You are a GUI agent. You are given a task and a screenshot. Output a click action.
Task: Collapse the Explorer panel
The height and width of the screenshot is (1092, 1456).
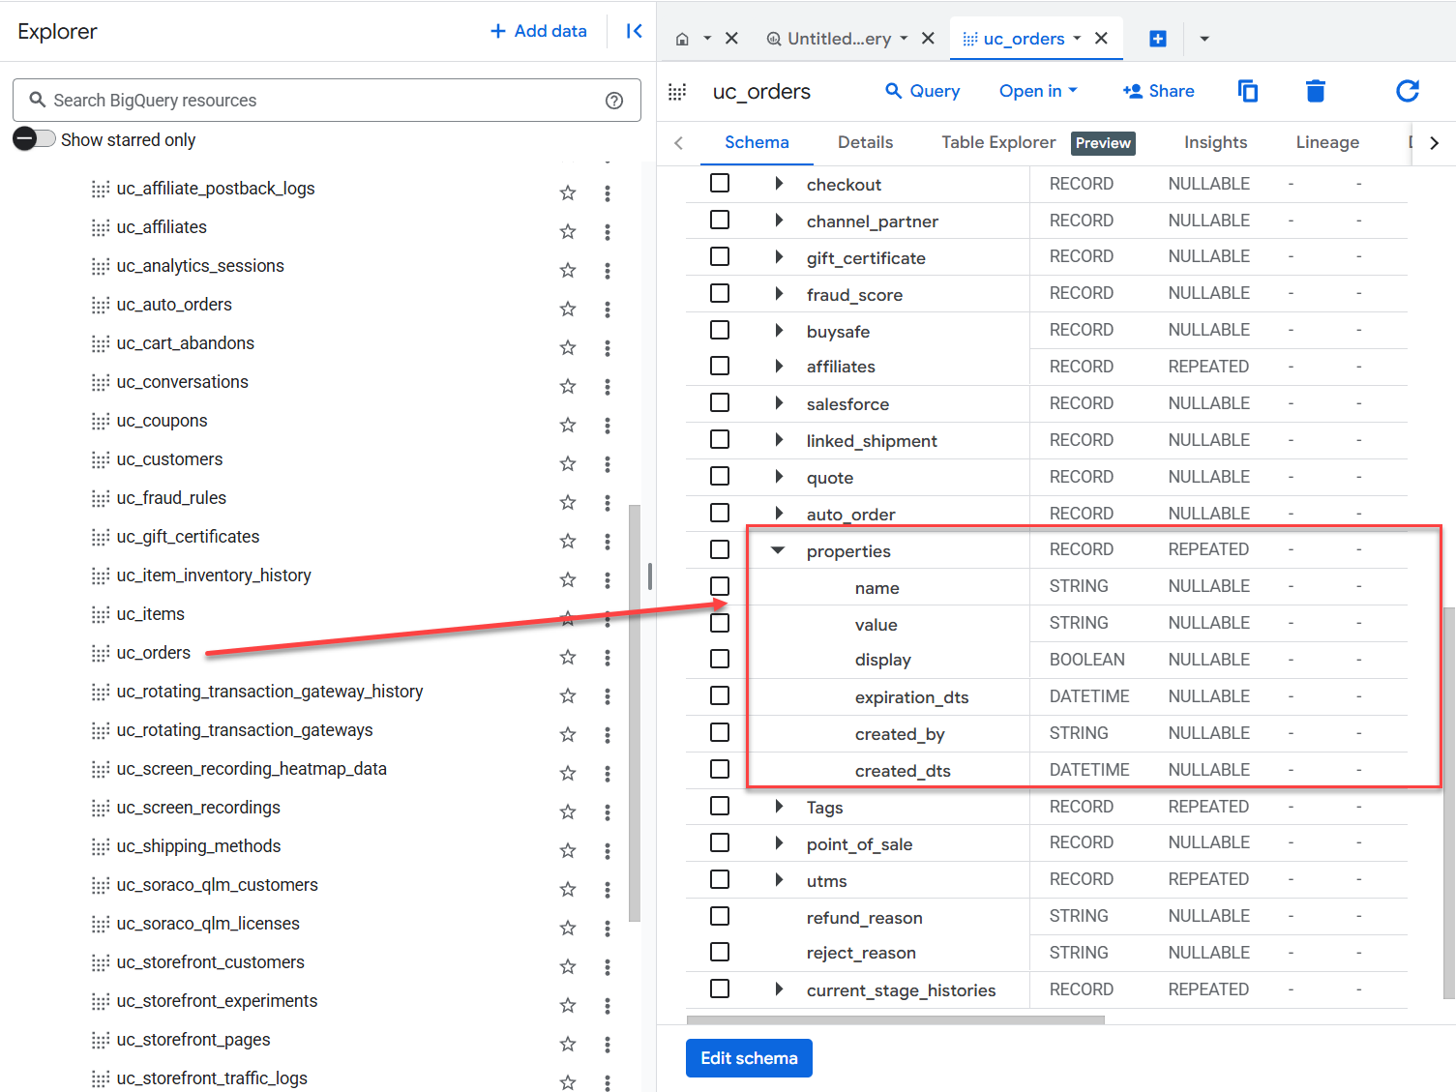(x=634, y=31)
